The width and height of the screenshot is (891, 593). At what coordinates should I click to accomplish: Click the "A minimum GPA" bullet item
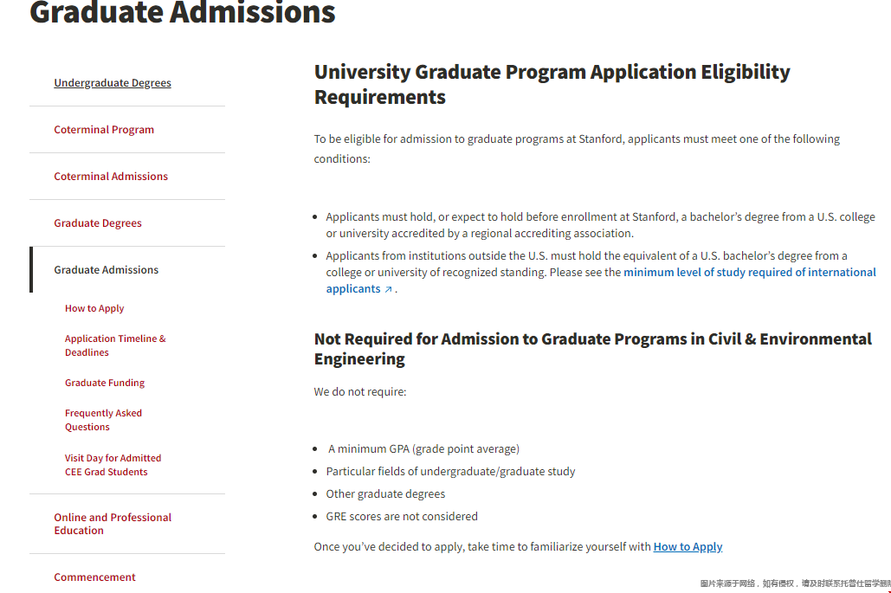tap(423, 449)
